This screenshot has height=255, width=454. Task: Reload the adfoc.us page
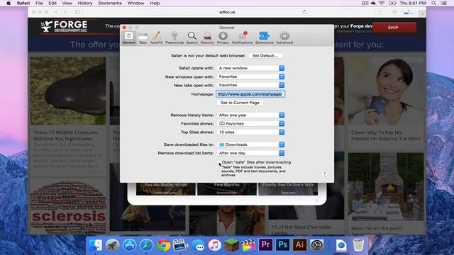pyautogui.click(x=304, y=12)
